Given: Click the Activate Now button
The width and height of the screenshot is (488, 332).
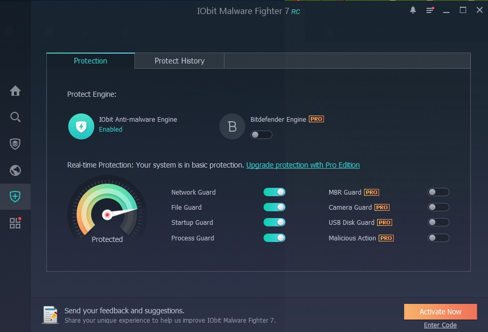Looking at the screenshot, I should coord(441,312).
